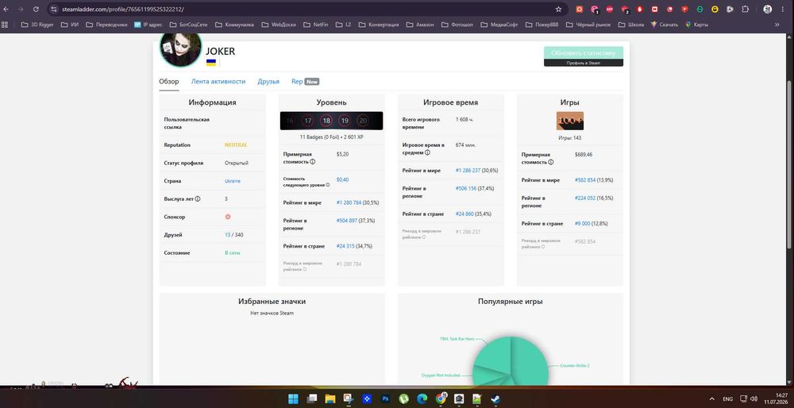Expand the bookmarks overflow chevron
This screenshot has height=408, width=794.
777,25
